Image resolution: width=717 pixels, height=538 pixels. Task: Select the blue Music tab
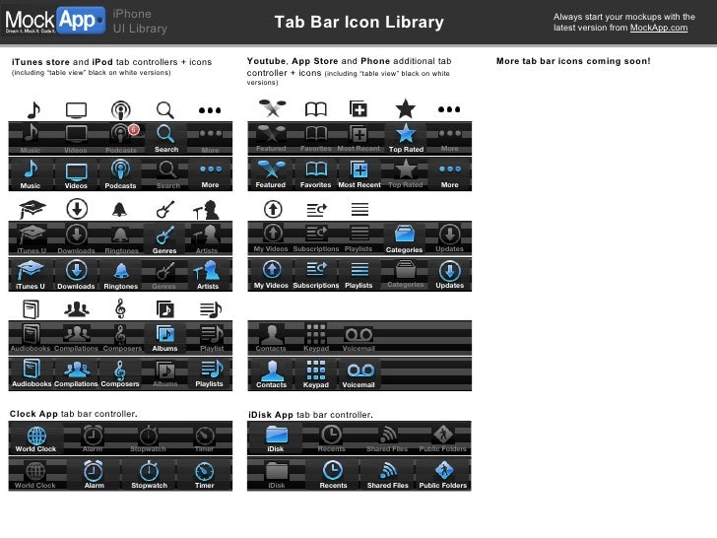click(31, 173)
